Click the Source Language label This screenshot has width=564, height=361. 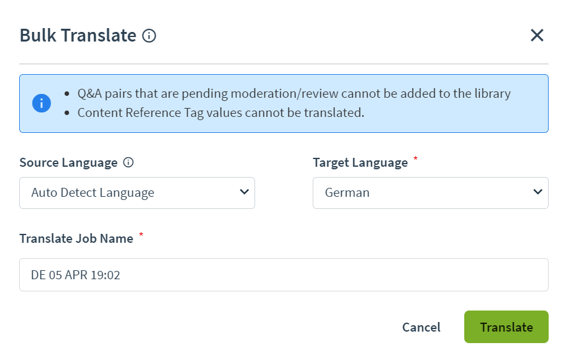pos(68,162)
